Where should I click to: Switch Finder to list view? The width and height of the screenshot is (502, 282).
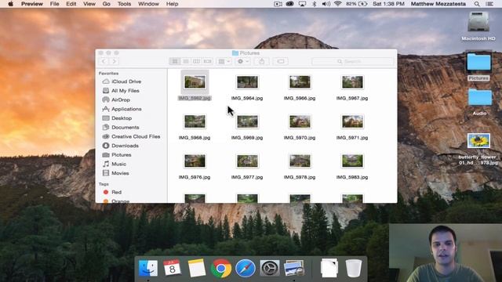186,61
